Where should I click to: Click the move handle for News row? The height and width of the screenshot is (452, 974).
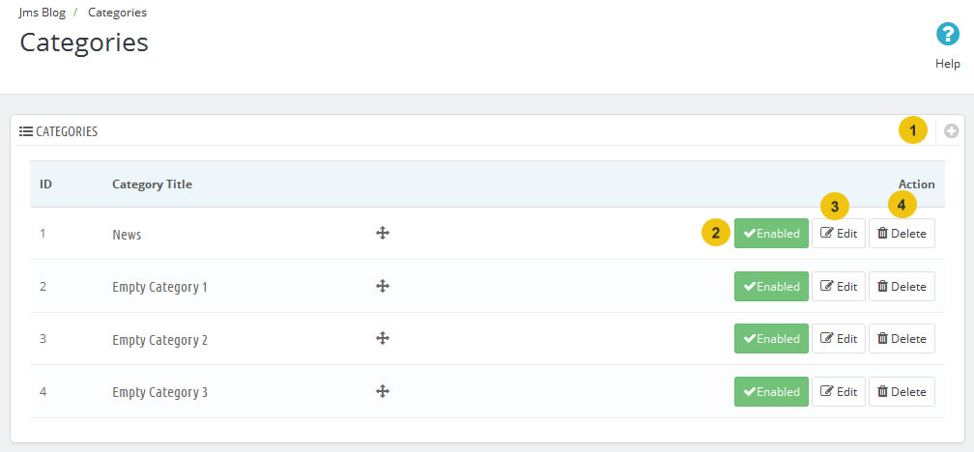point(383,233)
